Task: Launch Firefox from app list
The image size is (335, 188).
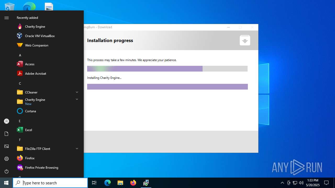Action: [x=48, y=158]
